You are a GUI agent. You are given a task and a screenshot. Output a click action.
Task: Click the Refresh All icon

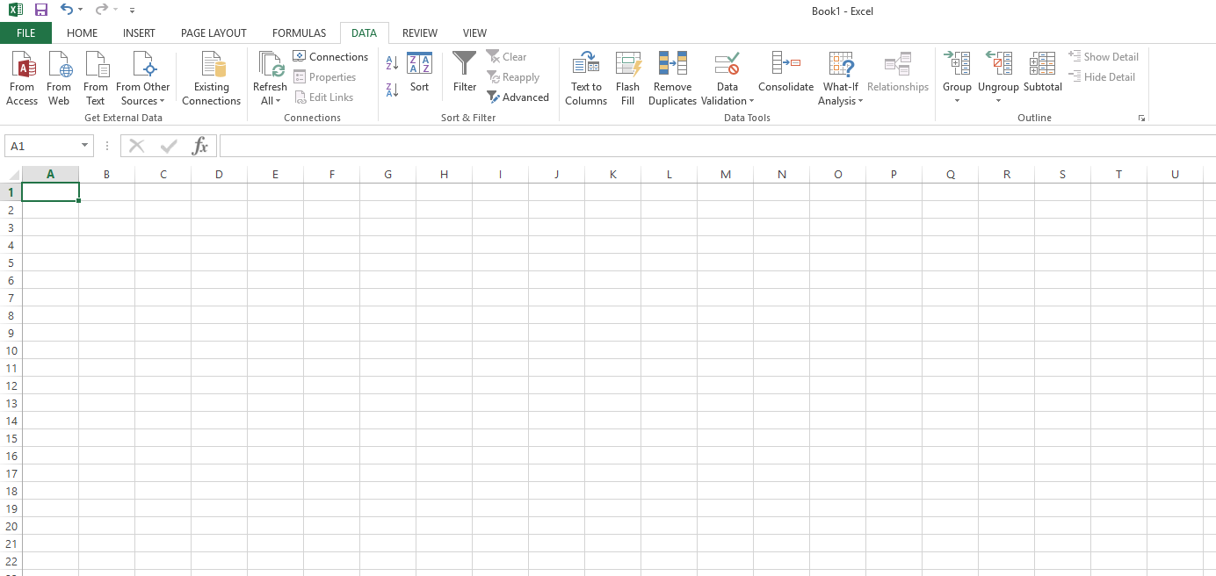coord(271,64)
